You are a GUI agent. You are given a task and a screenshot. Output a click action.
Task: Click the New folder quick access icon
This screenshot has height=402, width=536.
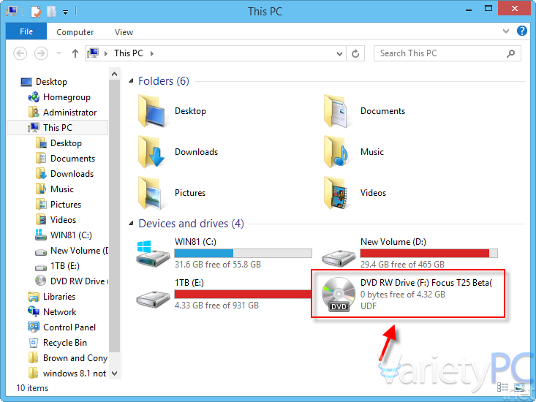(x=52, y=12)
